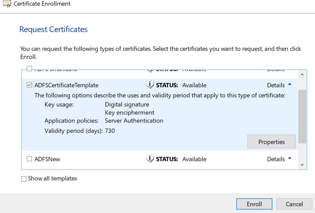Click the info icon in ADFSNew row
Screen dimensions: 315x213
click(x=150, y=159)
